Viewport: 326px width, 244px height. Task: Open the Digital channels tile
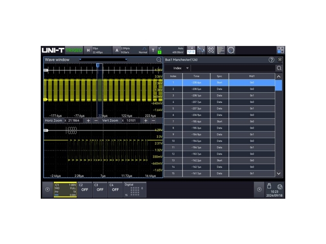(x=135, y=190)
